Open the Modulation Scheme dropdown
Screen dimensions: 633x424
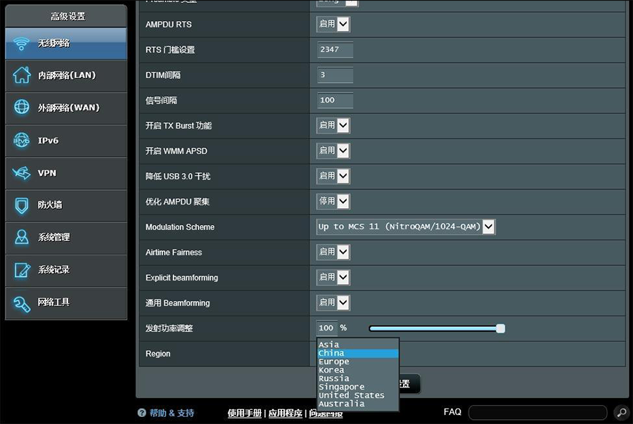pyautogui.click(x=406, y=227)
